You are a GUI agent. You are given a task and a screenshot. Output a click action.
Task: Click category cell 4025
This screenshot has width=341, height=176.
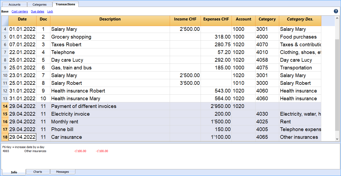267,122
